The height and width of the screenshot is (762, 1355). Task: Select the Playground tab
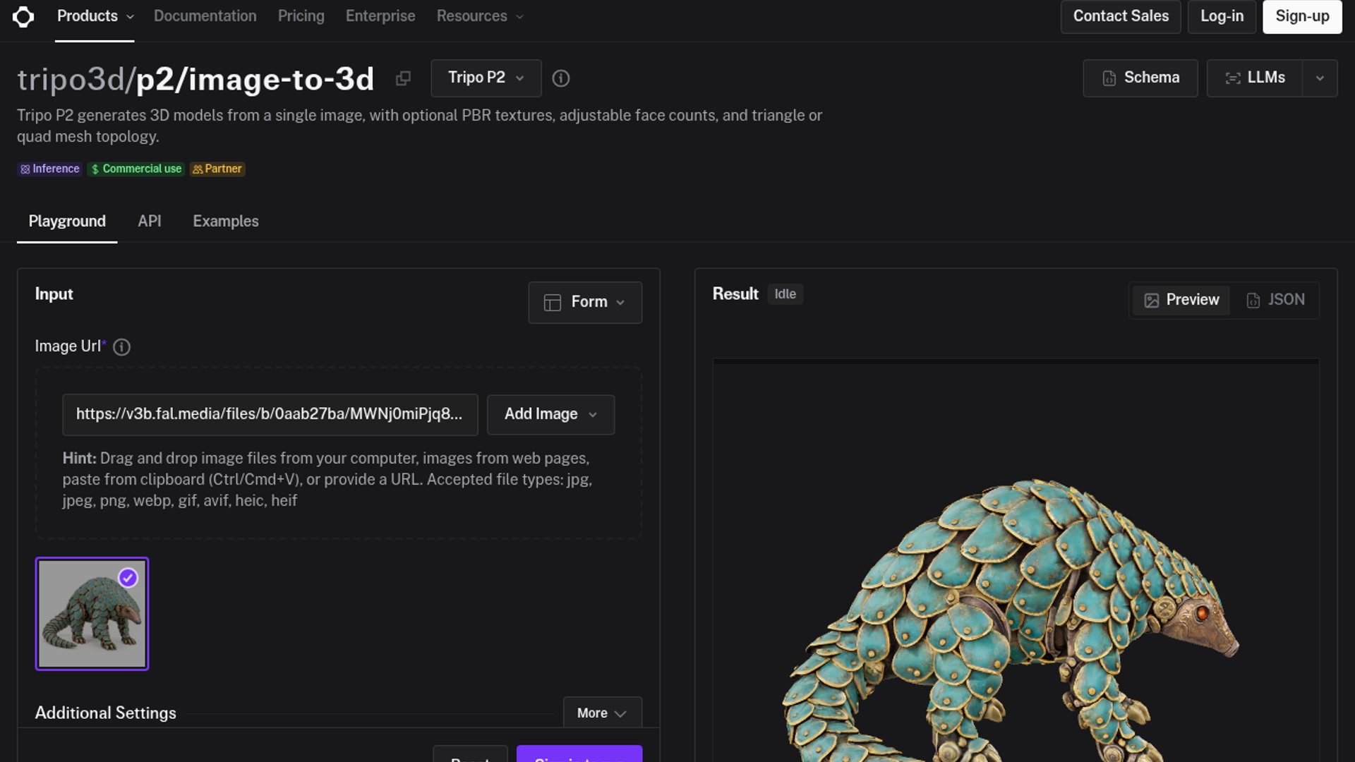click(67, 222)
